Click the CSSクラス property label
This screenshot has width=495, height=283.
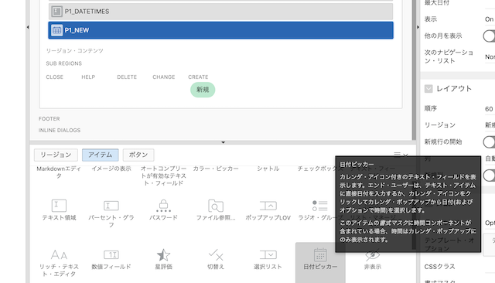point(439,267)
